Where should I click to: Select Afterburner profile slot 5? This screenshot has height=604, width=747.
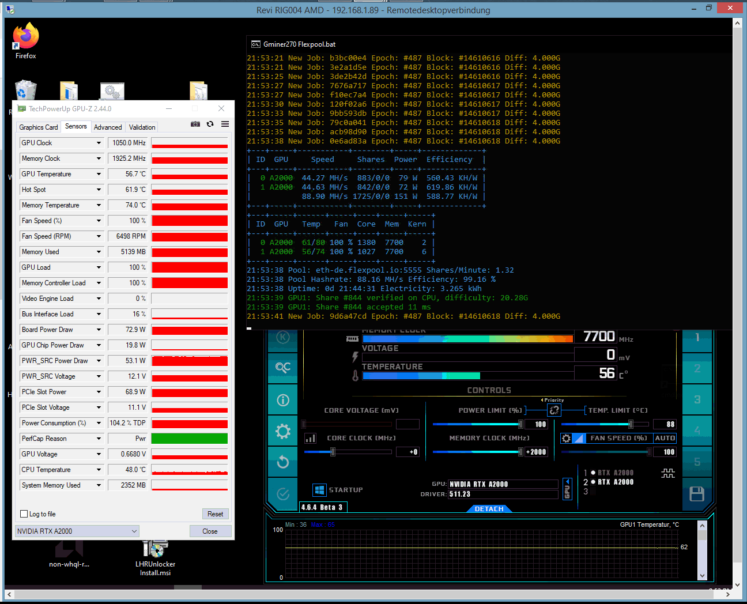pos(697,462)
